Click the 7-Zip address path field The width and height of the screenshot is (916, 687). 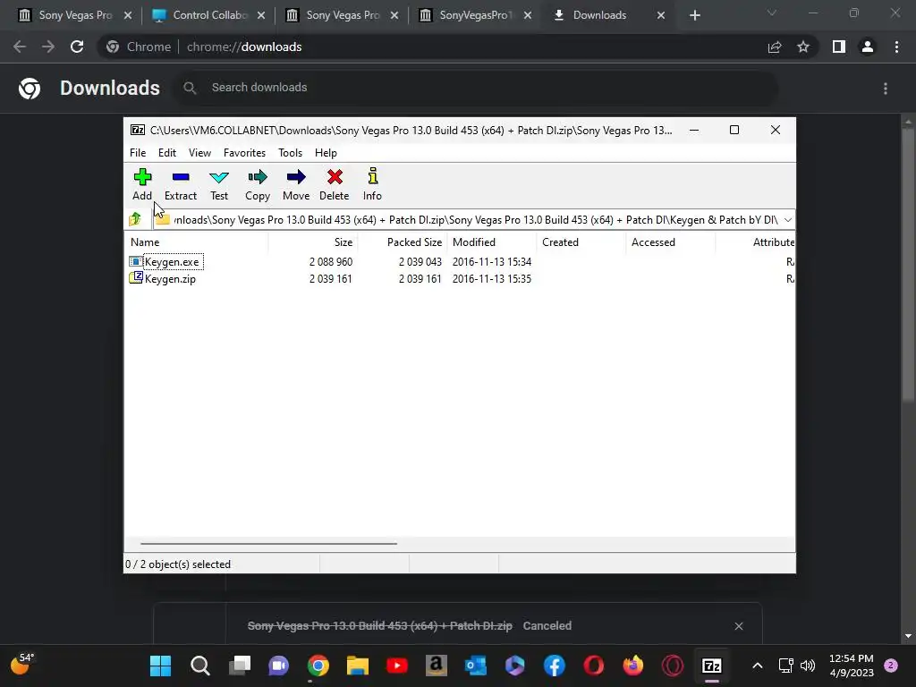[x=474, y=220]
